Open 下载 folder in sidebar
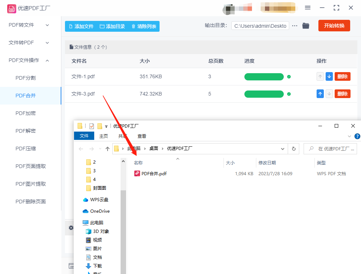361x274 pixels. click(x=94, y=266)
